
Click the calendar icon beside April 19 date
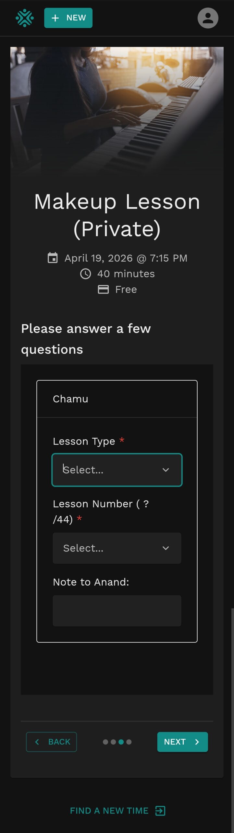point(53,258)
